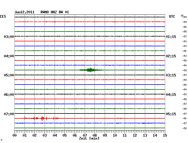
Task: Click minute tick label 06
Action: (x=75, y=135)
